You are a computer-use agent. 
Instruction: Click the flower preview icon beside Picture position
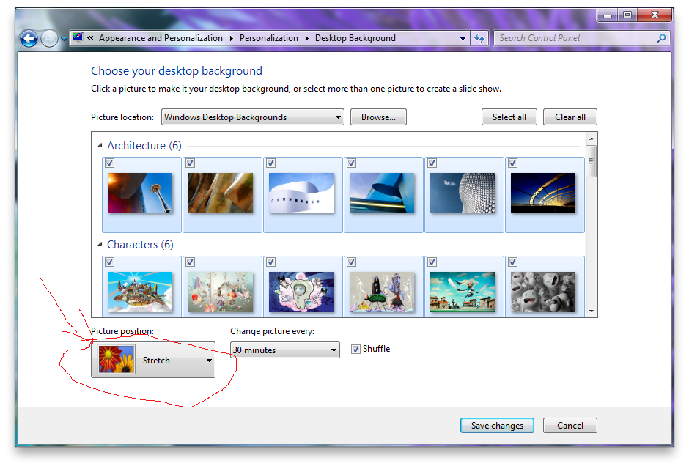tap(116, 360)
